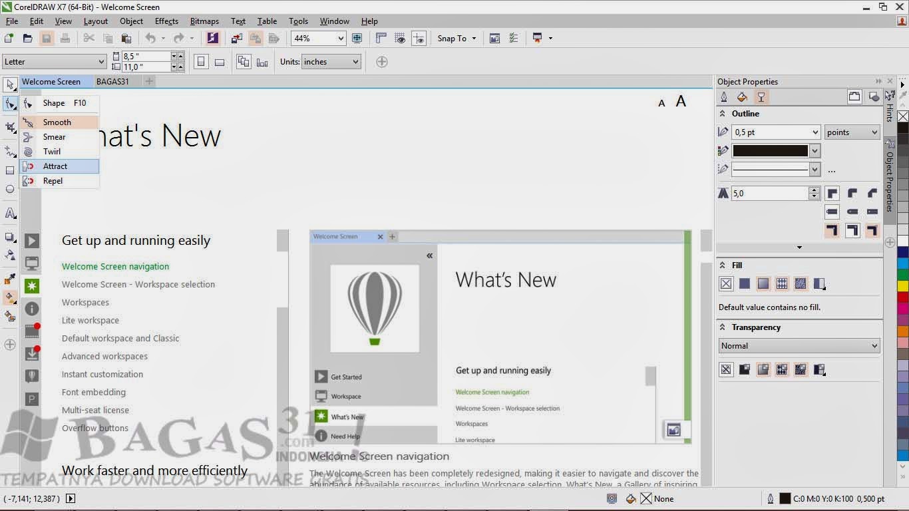The width and height of the screenshot is (909, 511).
Task: Click the Outline pen icon in Object Properties
Action: pos(723,96)
